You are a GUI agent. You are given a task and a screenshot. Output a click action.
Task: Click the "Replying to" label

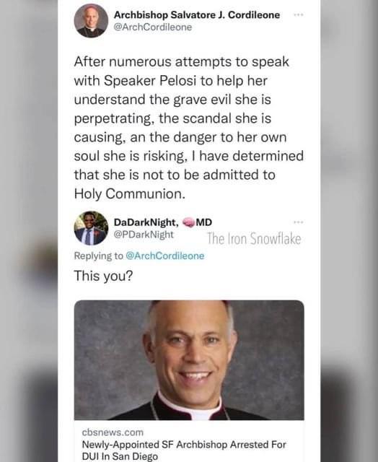point(99,256)
